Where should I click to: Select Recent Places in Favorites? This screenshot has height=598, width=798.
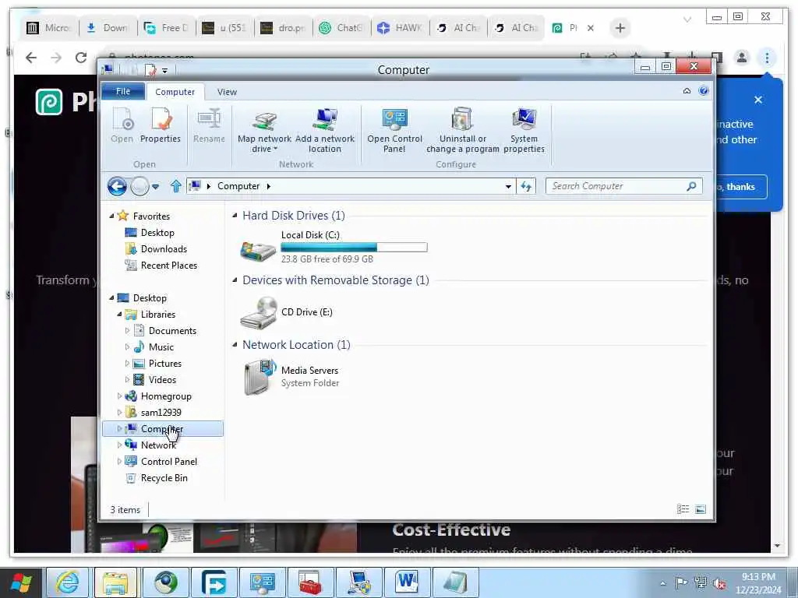[x=161, y=265]
